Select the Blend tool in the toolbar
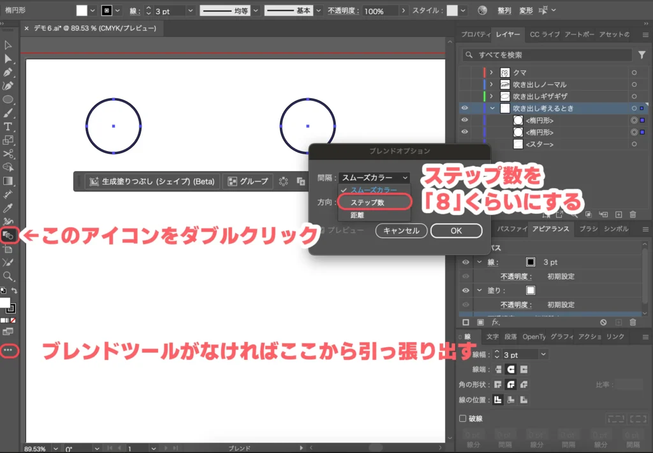653x453 pixels. [x=8, y=235]
